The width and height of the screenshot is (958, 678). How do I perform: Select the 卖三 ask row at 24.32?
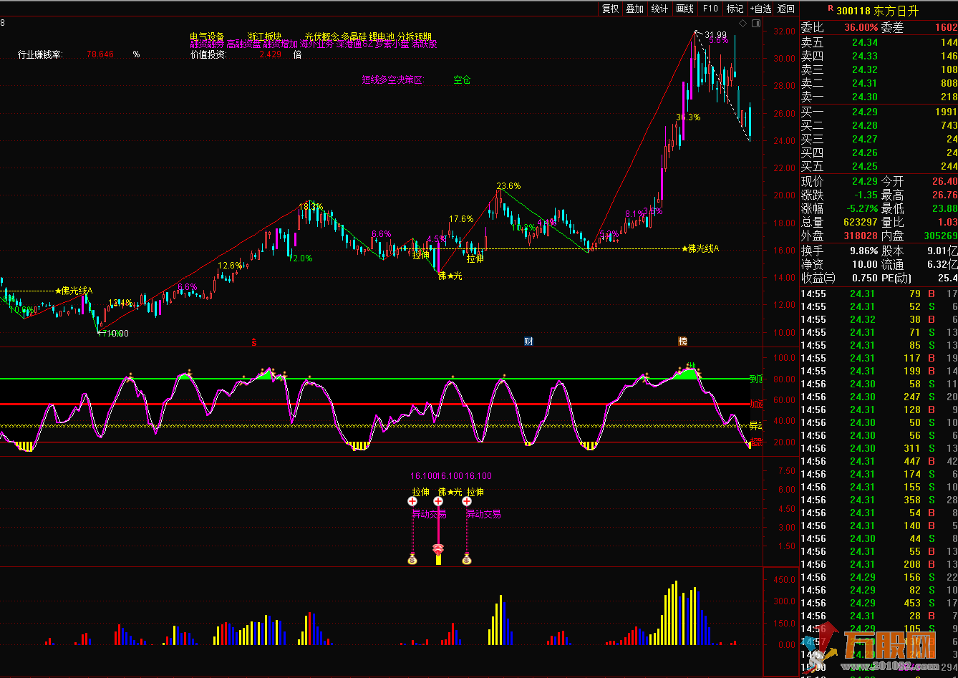[879, 69]
